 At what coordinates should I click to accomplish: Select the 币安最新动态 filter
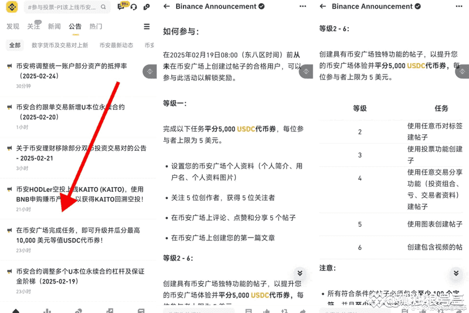116,45
